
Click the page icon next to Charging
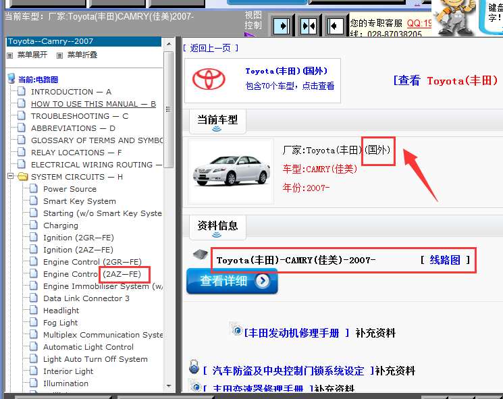tap(34, 225)
